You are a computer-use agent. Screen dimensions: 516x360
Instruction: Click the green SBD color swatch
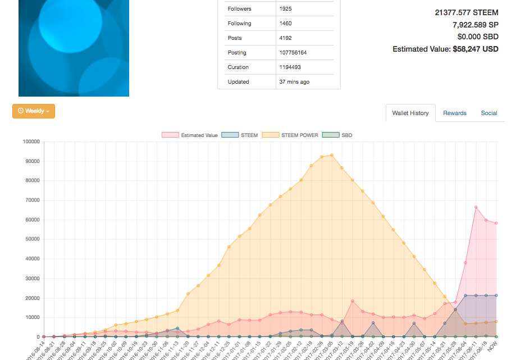point(331,135)
